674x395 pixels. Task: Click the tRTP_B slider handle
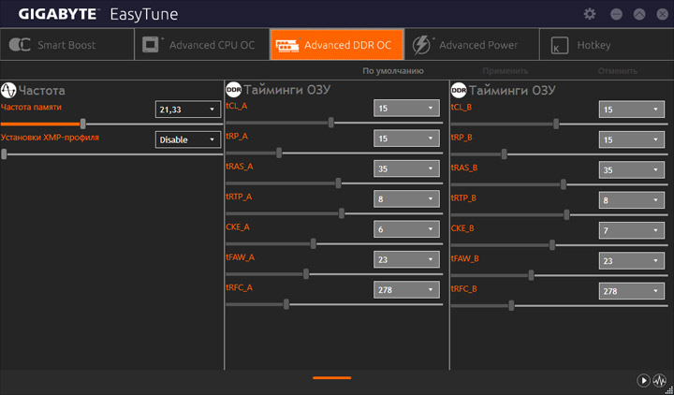coord(566,214)
